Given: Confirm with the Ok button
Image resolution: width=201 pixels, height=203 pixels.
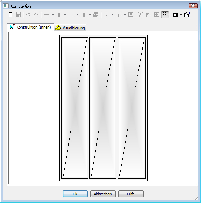Looking at the screenshot, I should pyautogui.click(x=75, y=194).
